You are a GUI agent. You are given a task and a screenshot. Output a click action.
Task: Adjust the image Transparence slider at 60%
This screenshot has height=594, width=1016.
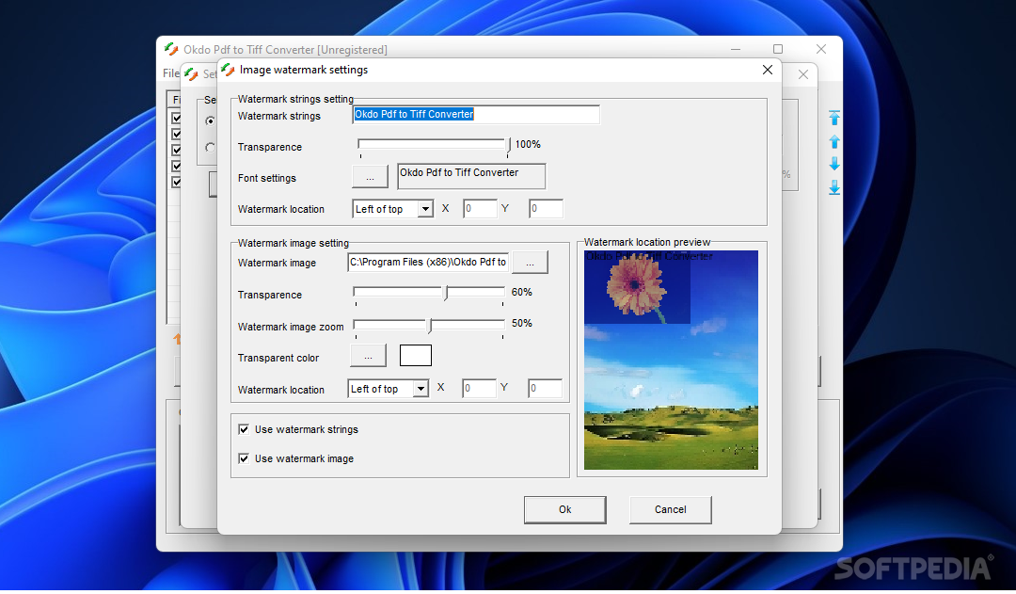pyautogui.click(x=445, y=293)
